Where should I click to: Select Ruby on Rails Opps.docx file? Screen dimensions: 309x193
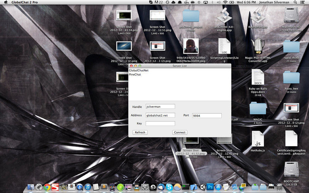(258, 77)
